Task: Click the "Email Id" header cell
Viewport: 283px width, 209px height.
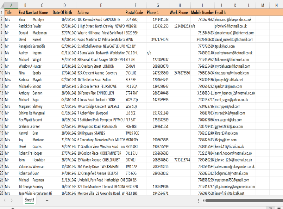Action: (221, 12)
